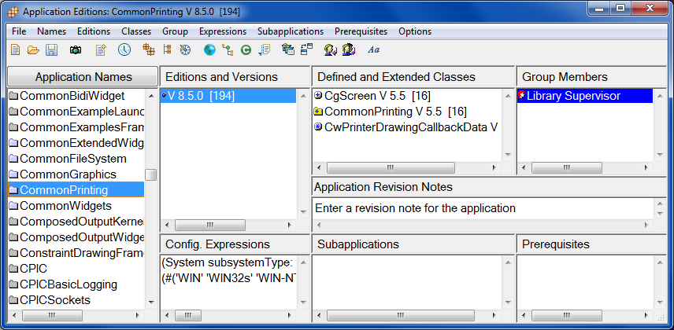Open the Prerequisites menu
Image resolution: width=674 pixels, height=330 pixels.
361,31
